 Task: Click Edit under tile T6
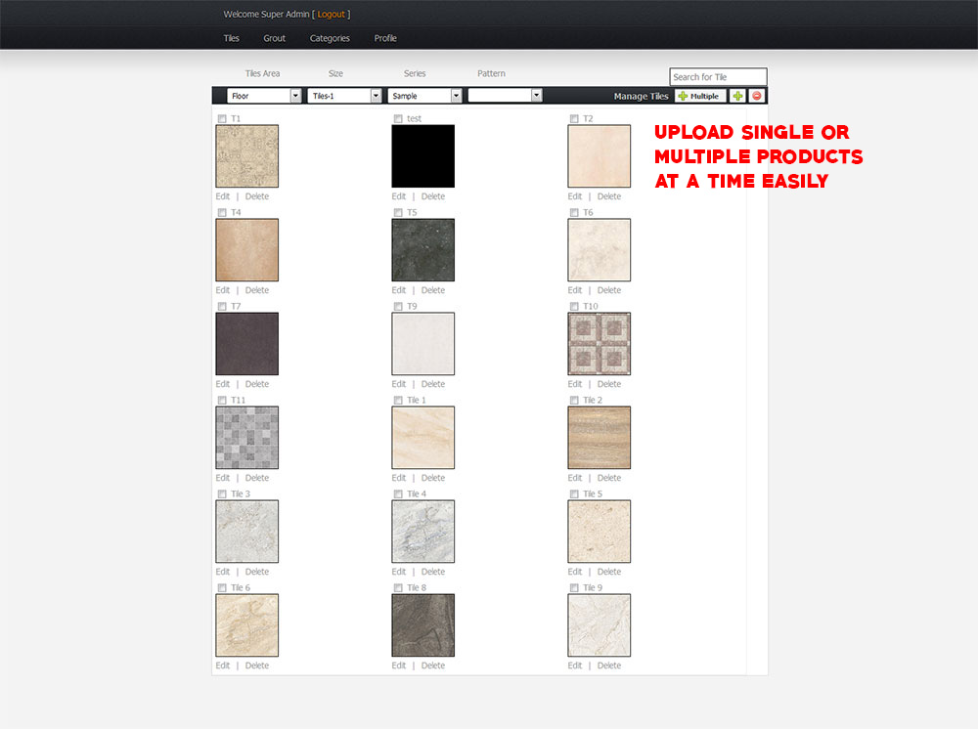click(x=574, y=290)
